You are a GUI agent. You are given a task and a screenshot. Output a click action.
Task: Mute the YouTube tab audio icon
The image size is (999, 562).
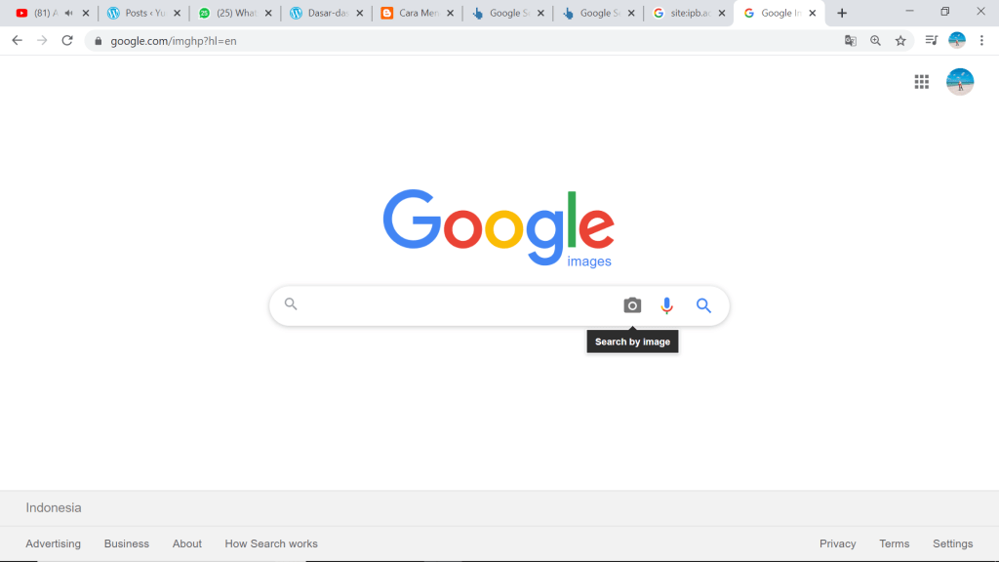coord(69,13)
